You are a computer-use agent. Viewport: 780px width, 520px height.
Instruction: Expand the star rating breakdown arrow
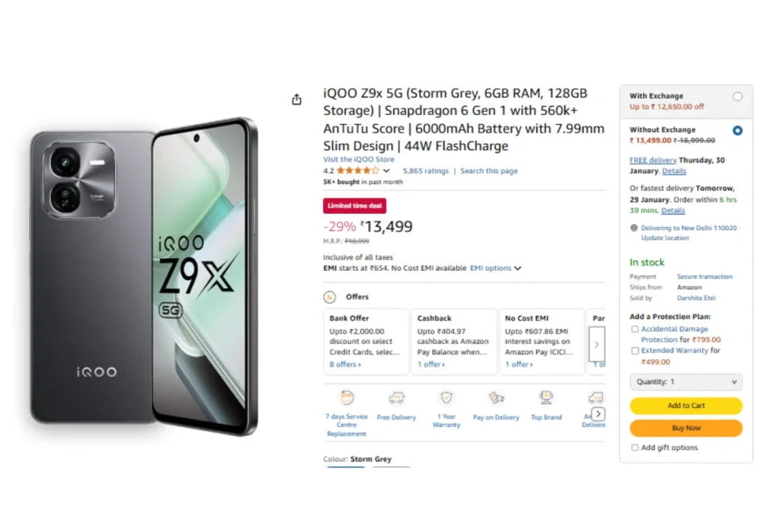coord(386,171)
